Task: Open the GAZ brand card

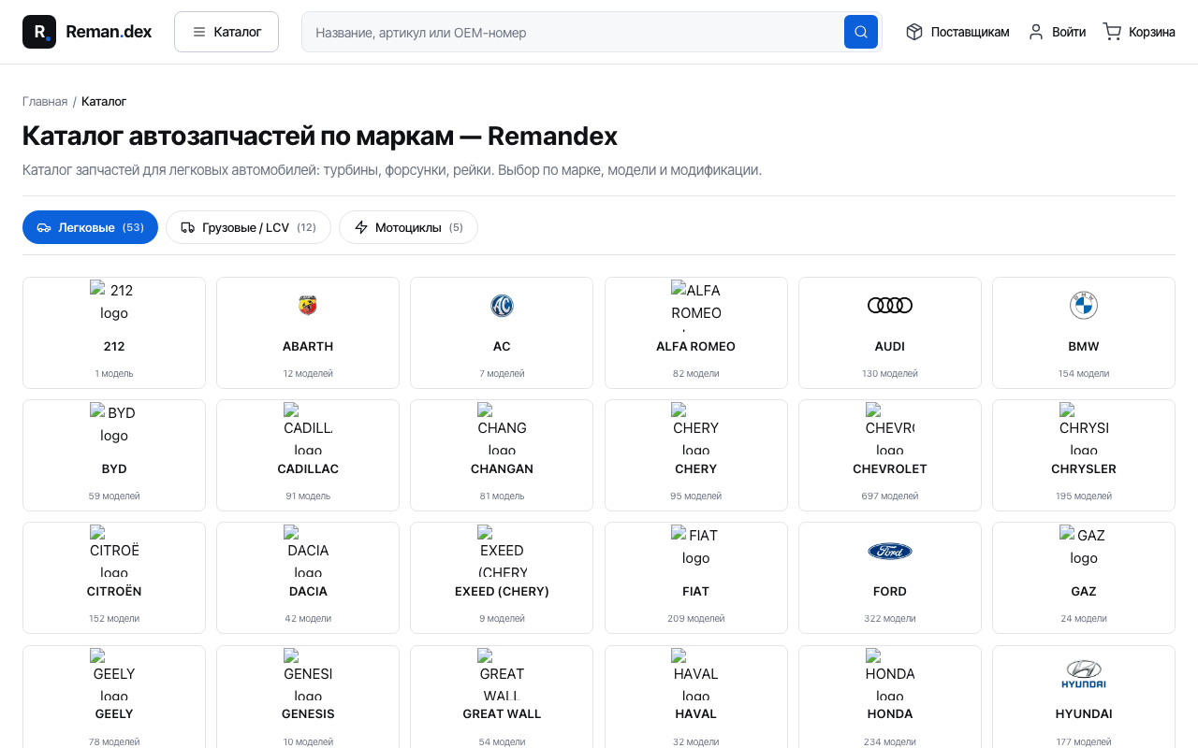Action: click(1084, 578)
